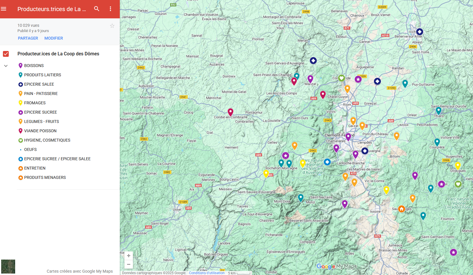Click the dark blue marker at Vichy

[420, 31]
